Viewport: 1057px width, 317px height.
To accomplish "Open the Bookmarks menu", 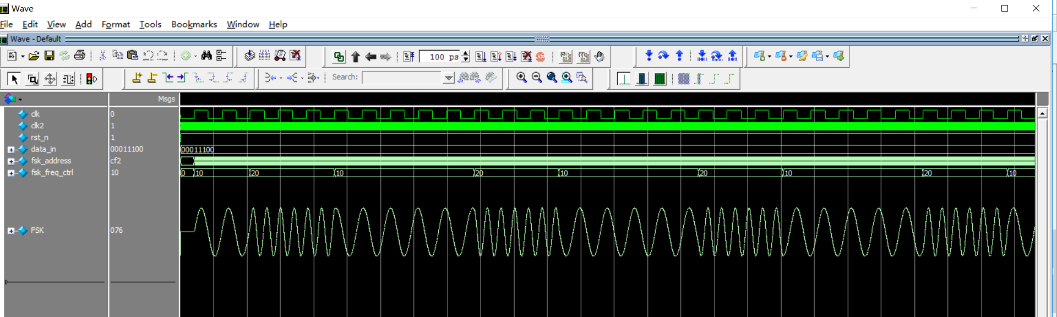I will [x=194, y=24].
